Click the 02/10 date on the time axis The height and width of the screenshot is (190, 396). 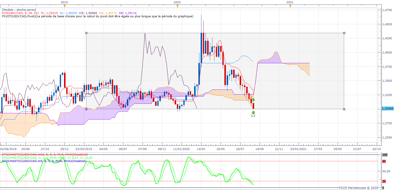pos(376,149)
